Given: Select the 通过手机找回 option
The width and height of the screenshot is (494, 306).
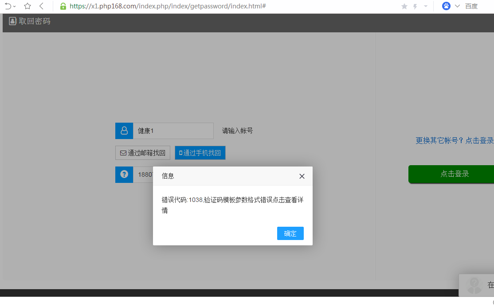Looking at the screenshot, I should click(x=200, y=153).
